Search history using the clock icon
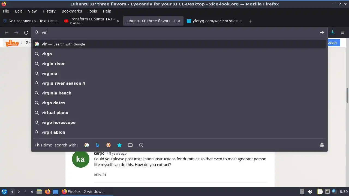This screenshot has height=196, width=349. pos(141,145)
